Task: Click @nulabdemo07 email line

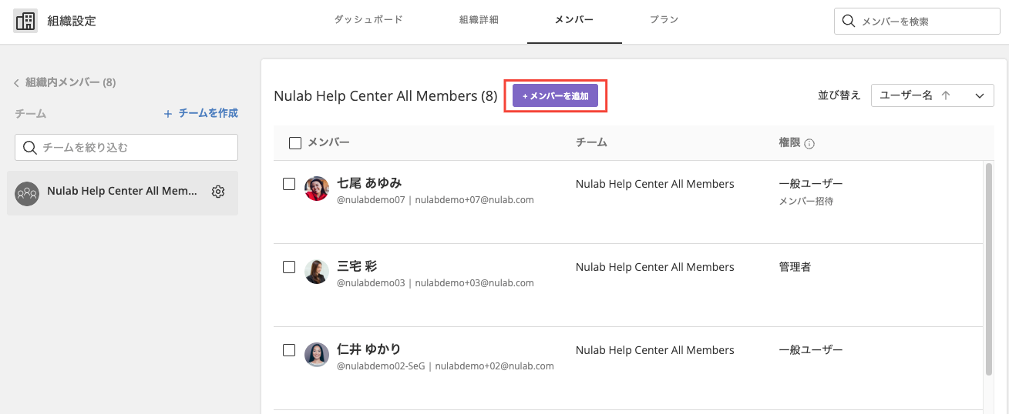Action: 436,200
